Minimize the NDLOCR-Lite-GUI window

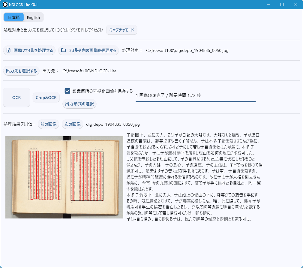point(268,5)
